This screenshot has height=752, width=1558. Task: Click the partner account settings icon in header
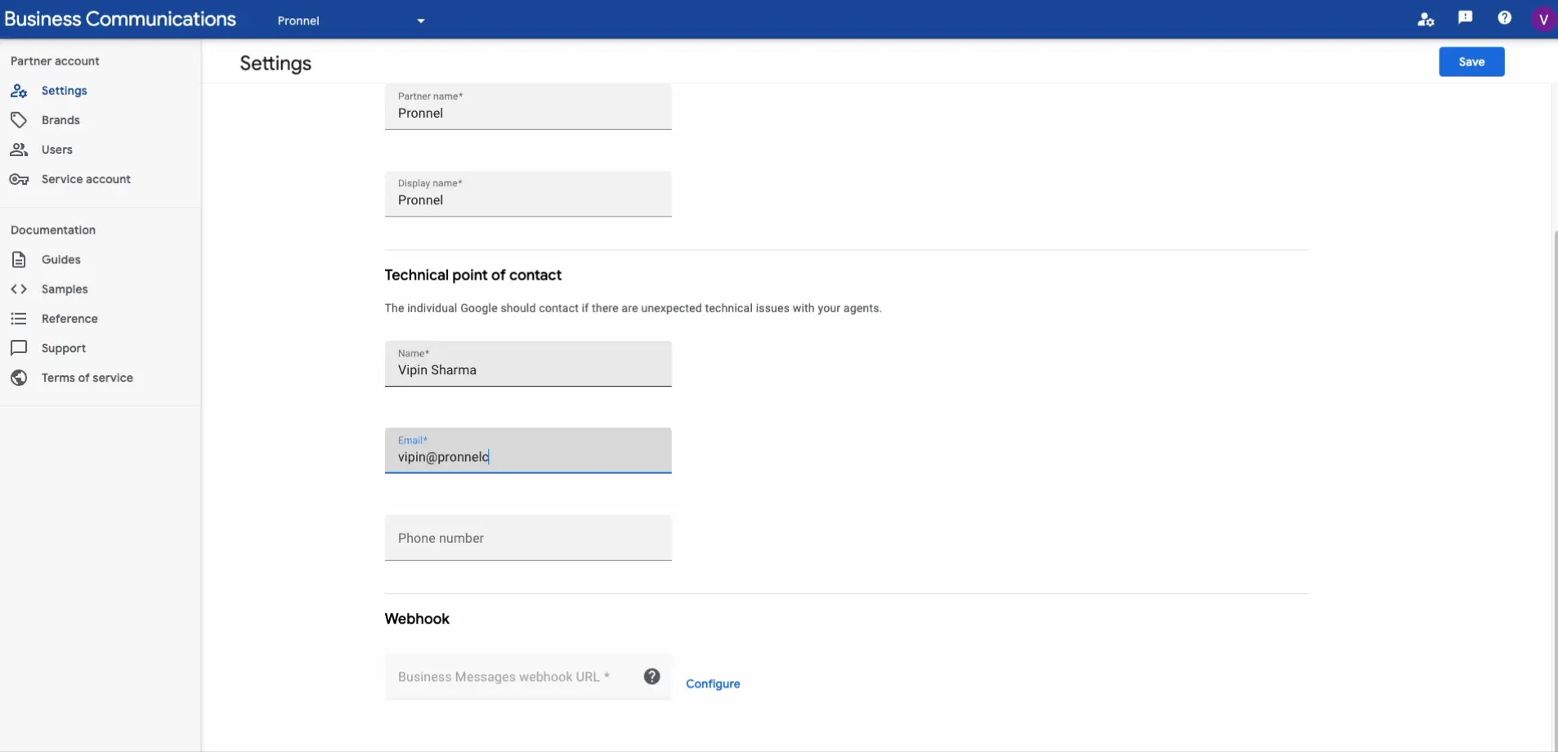point(1426,20)
